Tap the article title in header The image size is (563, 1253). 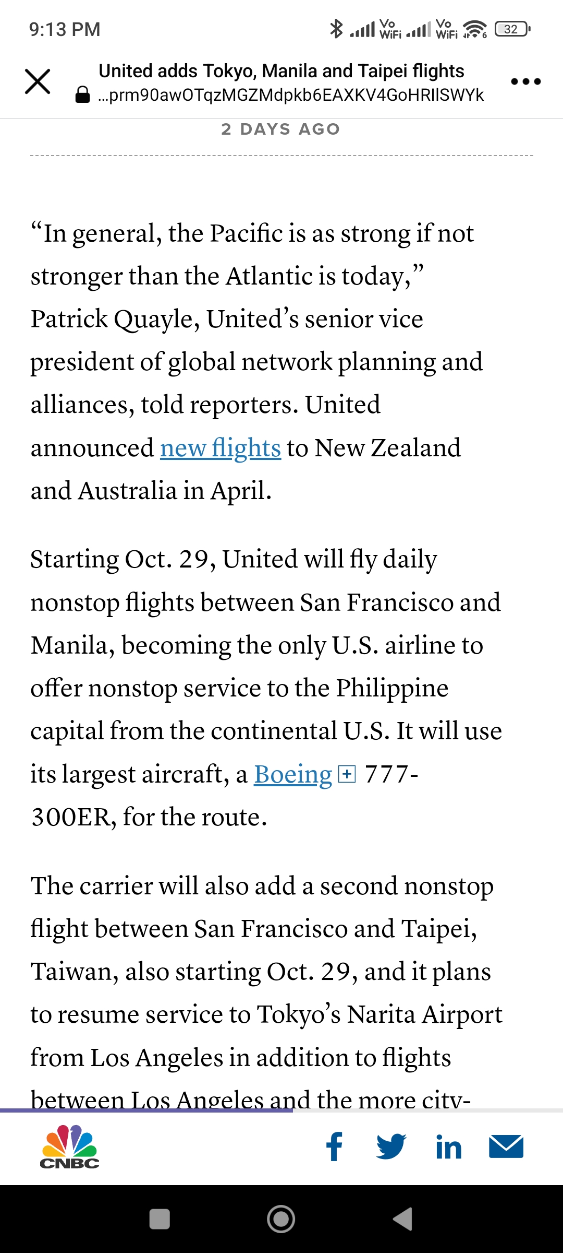[x=281, y=71]
